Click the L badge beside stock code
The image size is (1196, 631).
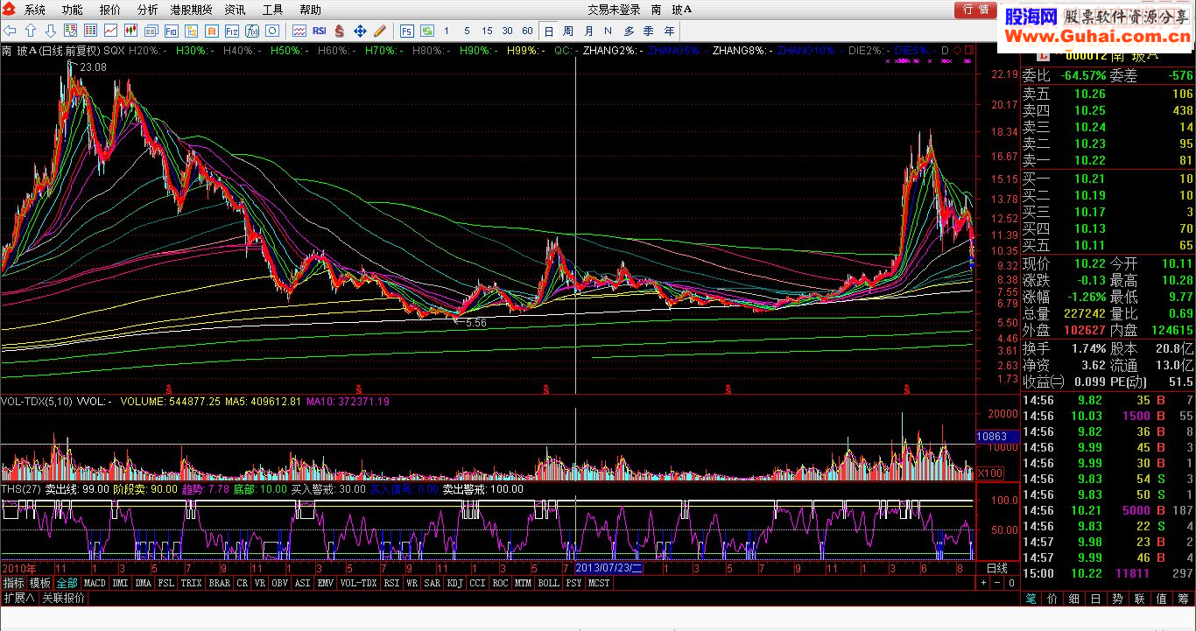tap(1044, 56)
